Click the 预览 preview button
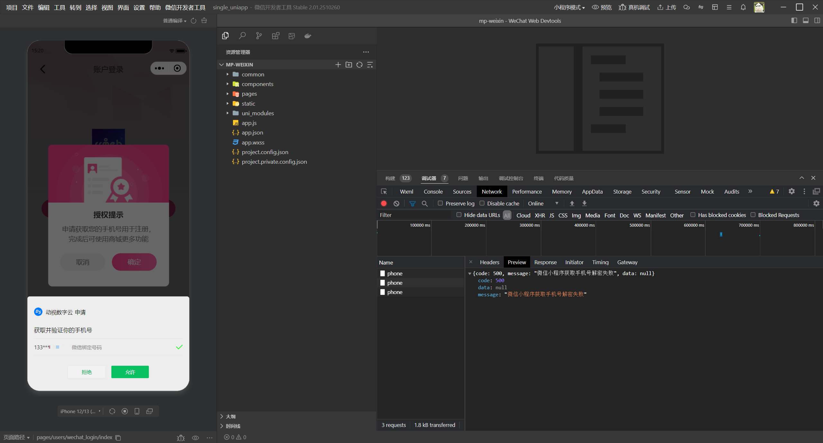The height and width of the screenshot is (443, 823). click(x=602, y=7)
